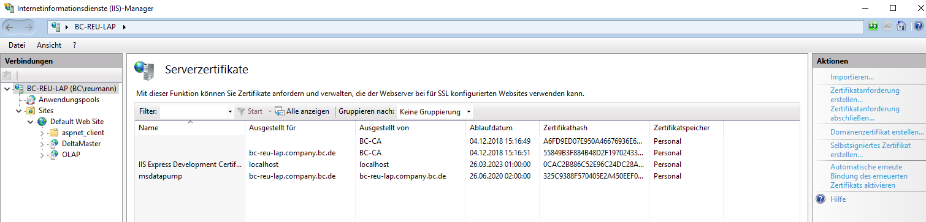Viewport: 926px width, 222px height.
Task: Expand the OLAP tree node
Action: [x=42, y=155]
